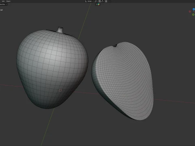Select the whole fruit mesh with stem
This screenshot has height=146, width=195.
click(x=52, y=68)
